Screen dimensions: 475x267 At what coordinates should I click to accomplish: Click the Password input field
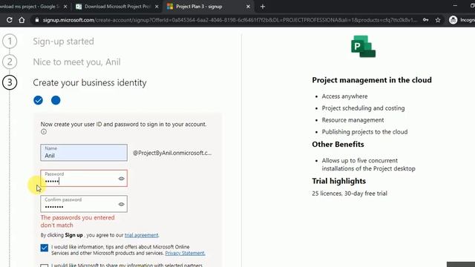(x=84, y=178)
